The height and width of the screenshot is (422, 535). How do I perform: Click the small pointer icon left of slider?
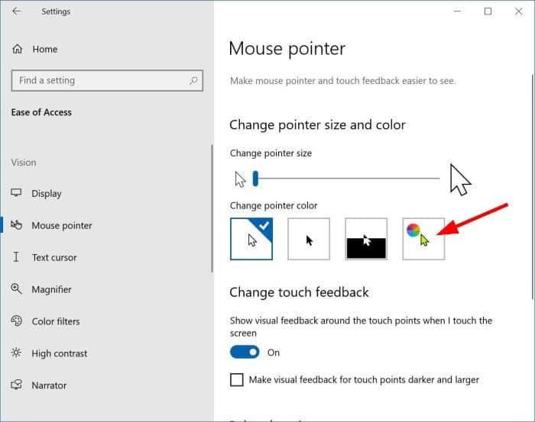pyautogui.click(x=240, y=179)
